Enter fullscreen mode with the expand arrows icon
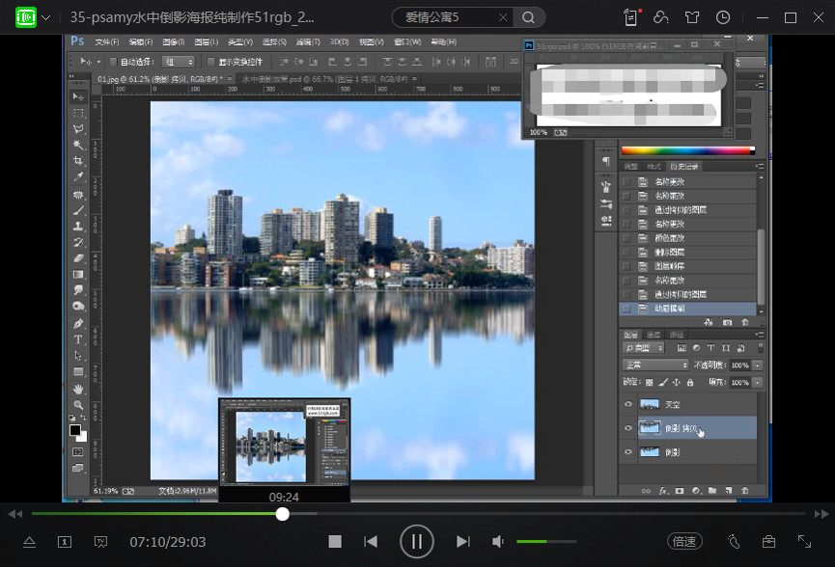Image resolution: width=835 pixels, height=567 pixels. coord(804,542)
